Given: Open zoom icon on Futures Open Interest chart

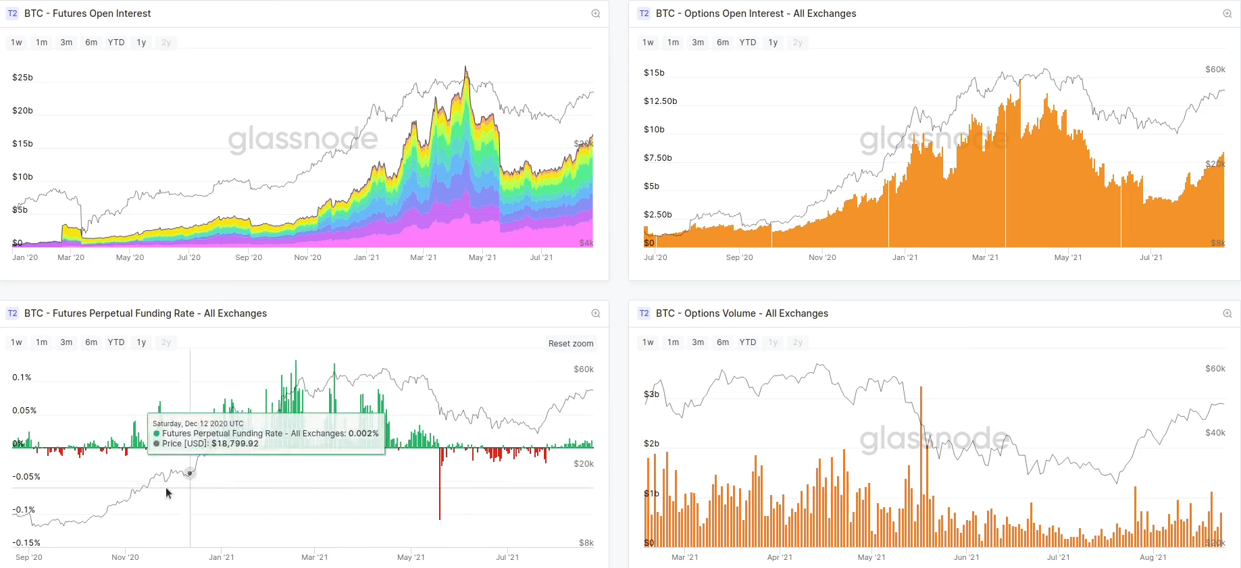Looking at the screenshot, I should [x=596, y=14].
